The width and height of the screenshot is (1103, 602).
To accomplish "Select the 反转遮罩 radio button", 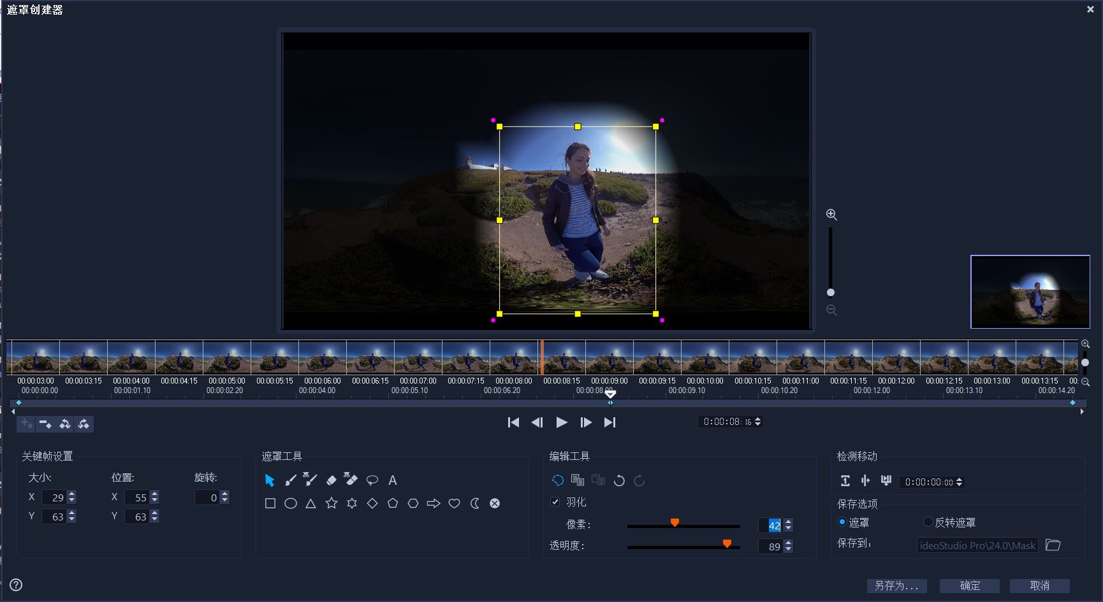I will click(928, 522).
